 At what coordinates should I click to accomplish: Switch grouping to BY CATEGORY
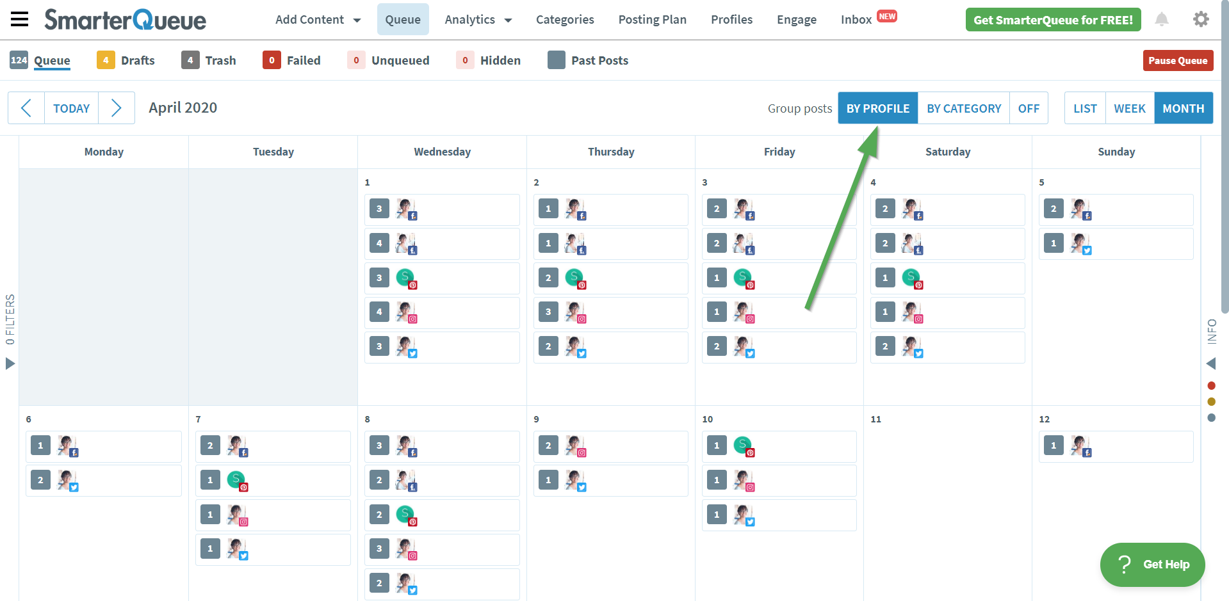point(963,108)
